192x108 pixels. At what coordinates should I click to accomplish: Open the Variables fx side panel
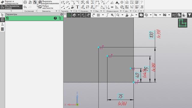click(2, 25)
